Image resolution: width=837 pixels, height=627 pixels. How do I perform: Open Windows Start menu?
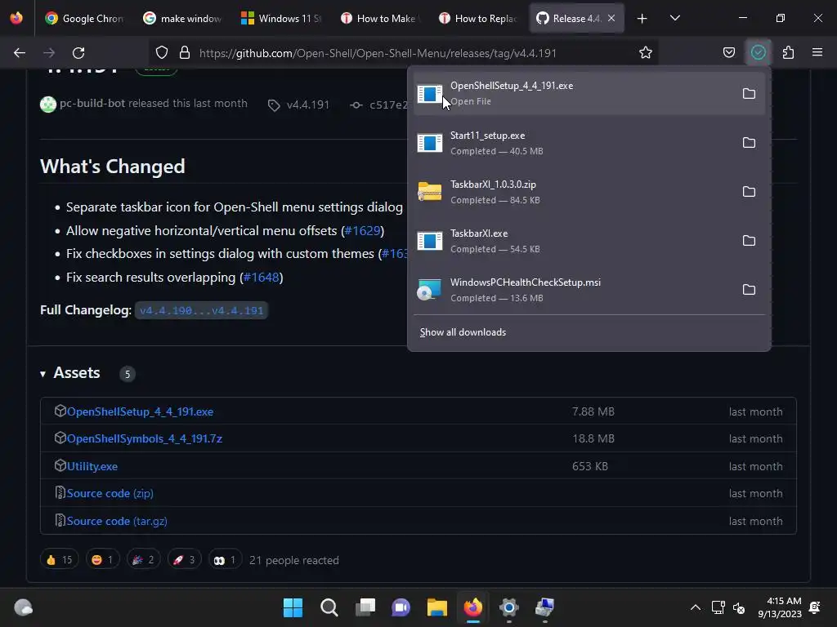[x=293, y=607]
